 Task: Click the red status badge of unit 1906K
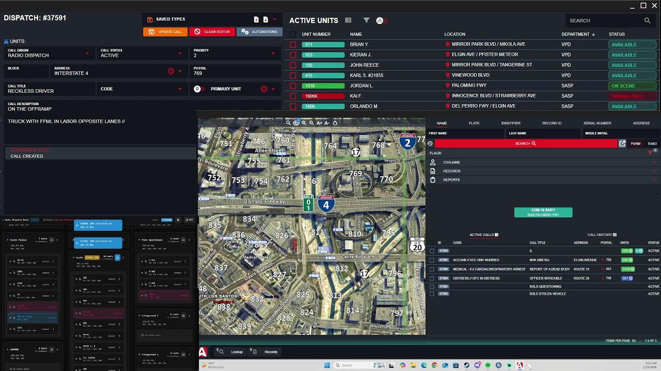coord(632,96)
